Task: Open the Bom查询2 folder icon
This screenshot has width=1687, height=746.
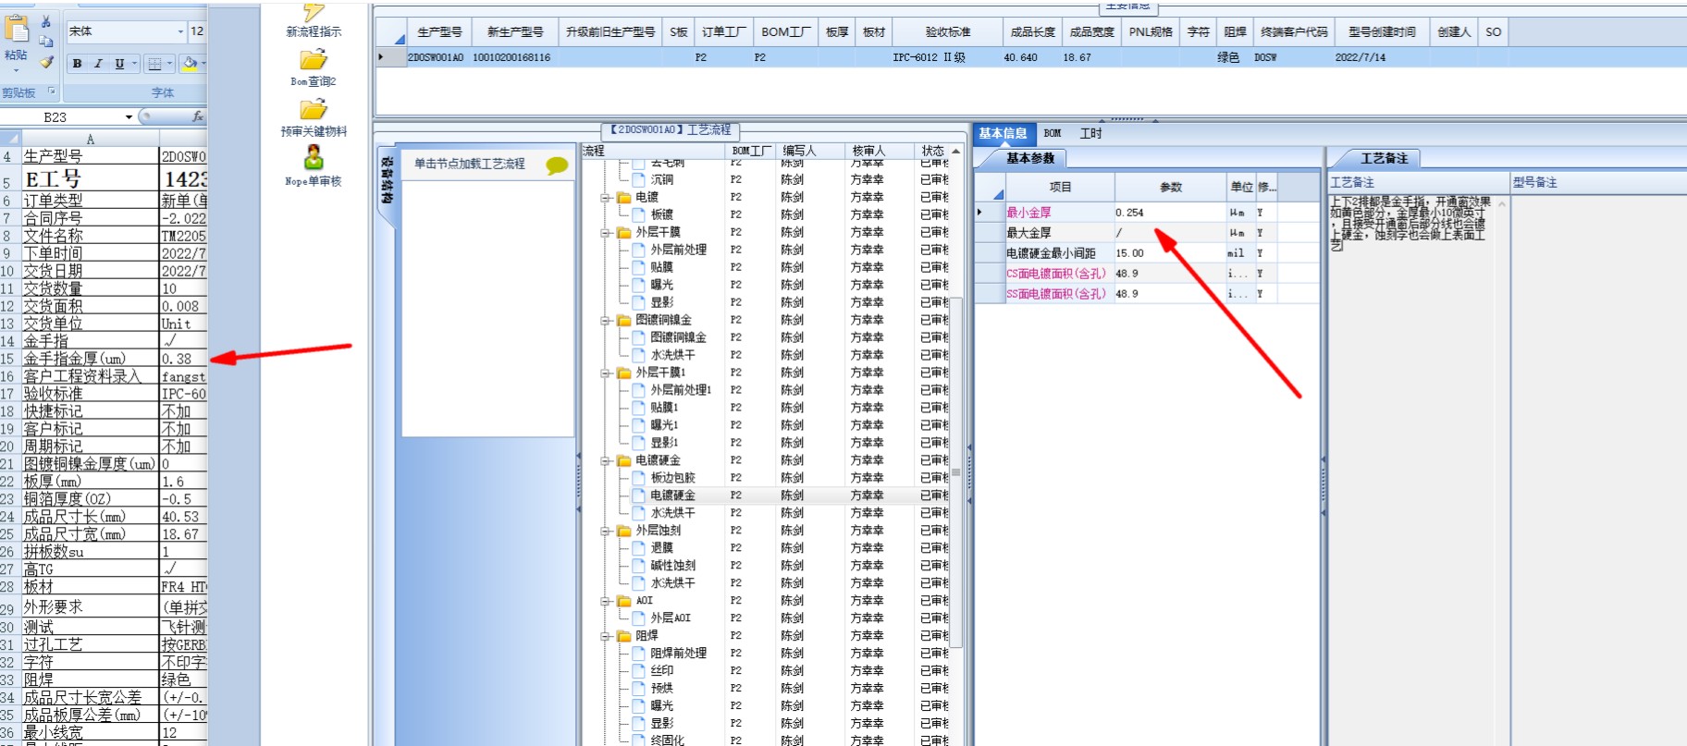Action: [x=314, y=60]
